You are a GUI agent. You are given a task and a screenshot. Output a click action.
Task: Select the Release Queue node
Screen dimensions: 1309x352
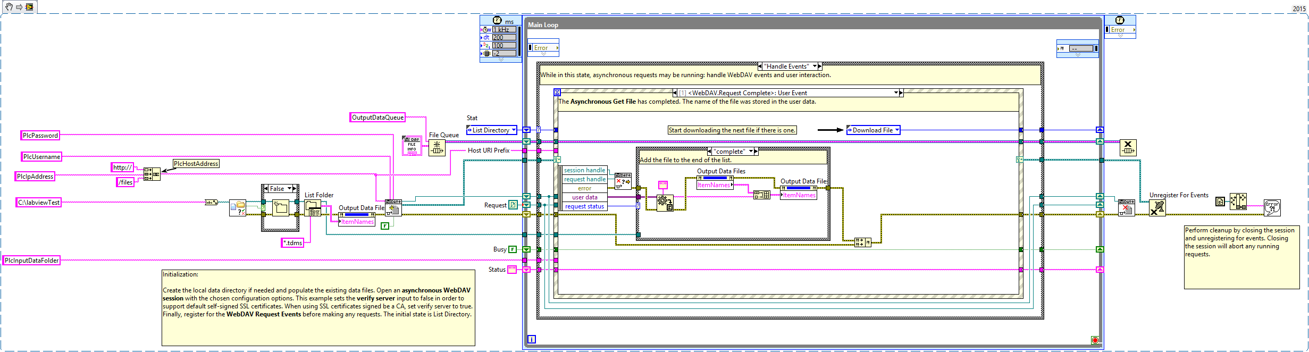[x=1128, y=148]
